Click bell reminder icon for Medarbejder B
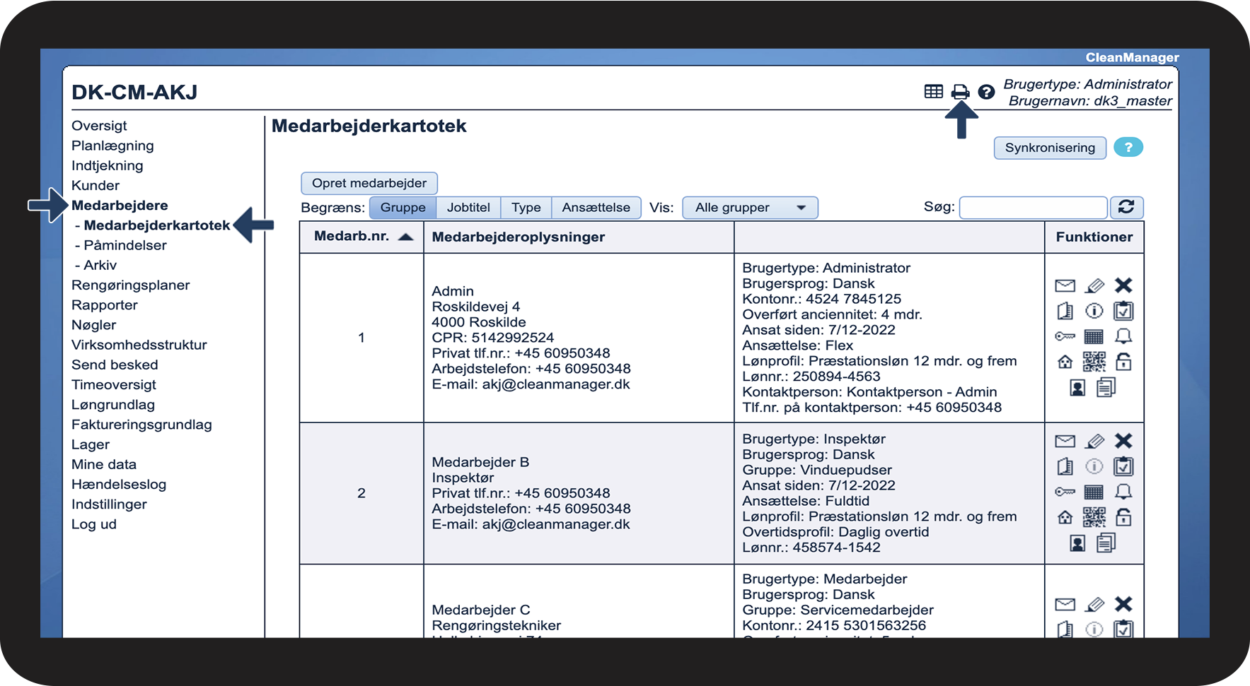 coord(1123,492)
